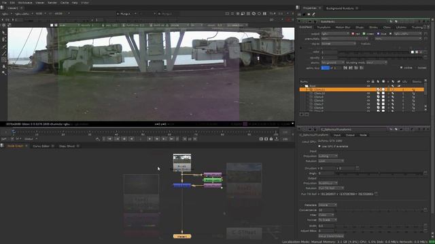Switch to the Curve Editor tab
The height and width of the screenshot is (244, 435).
click(x=41, y=146)
